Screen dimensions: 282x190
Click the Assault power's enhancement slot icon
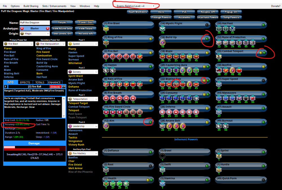(218, 112)
